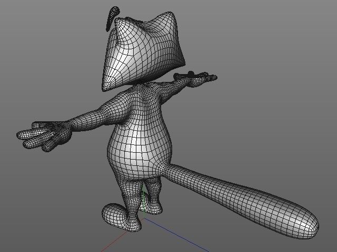Select the near outstretched hand with fingers

(x=44, y=135)
